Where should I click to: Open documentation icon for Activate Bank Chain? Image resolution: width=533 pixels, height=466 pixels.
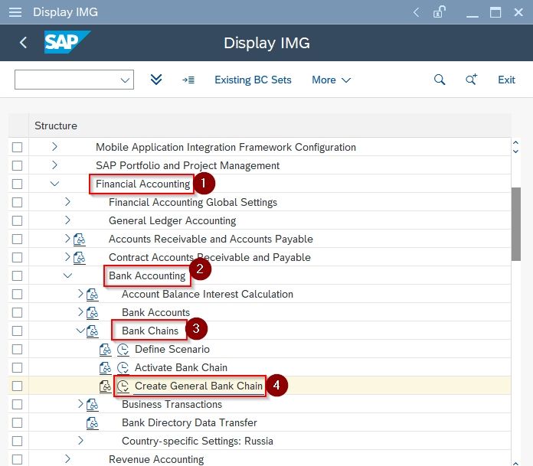coord(106,368)
